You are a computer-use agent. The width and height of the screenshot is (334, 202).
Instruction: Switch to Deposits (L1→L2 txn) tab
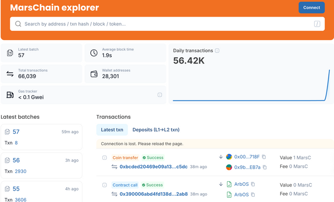(x=156, y=130)
